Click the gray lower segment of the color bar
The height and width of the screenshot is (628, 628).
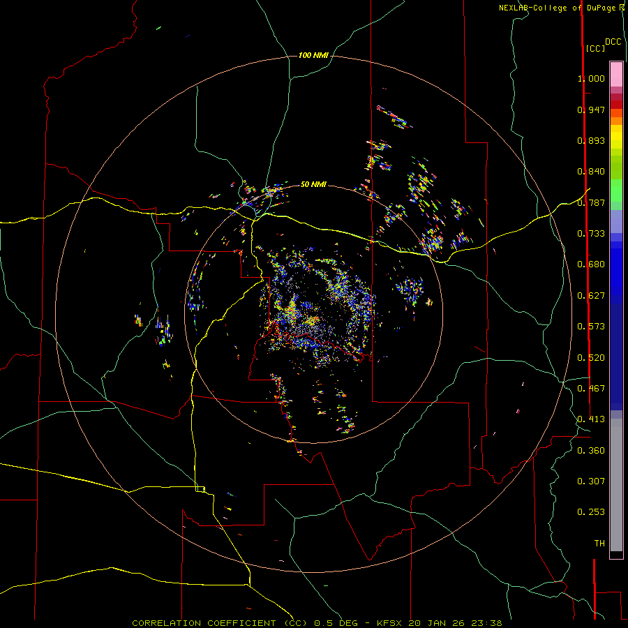coord(616,485)
